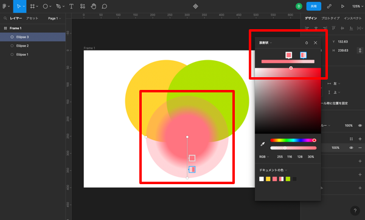Screen dimensions: 365x220
Task: Select the Comment tool
Action: (104, 6)
